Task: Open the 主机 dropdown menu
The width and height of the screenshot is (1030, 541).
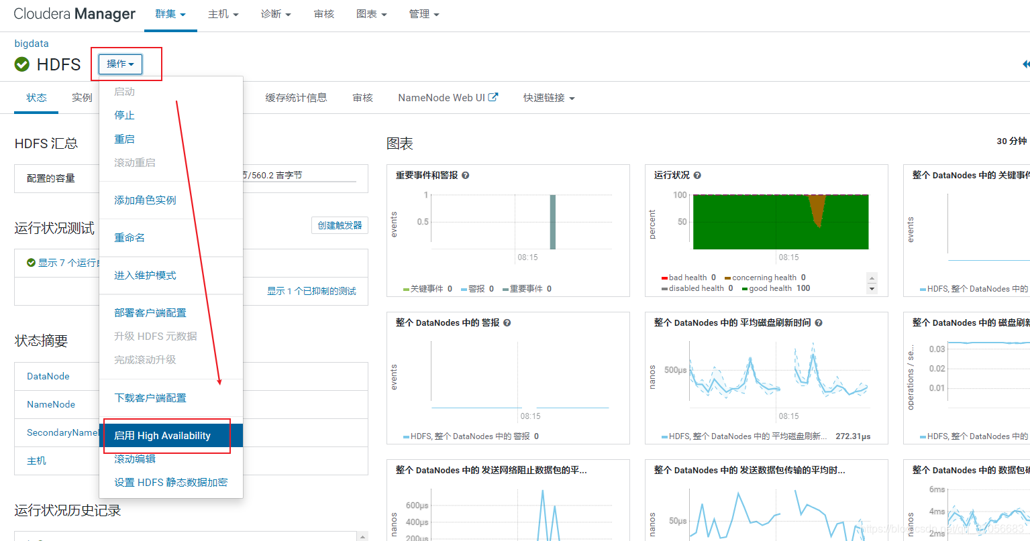Action: click(223, 14)
